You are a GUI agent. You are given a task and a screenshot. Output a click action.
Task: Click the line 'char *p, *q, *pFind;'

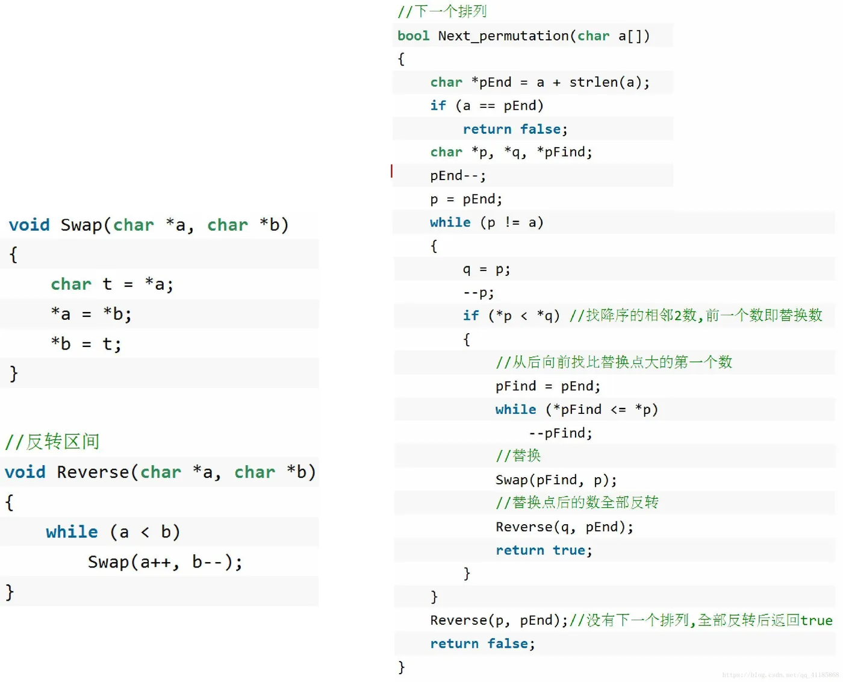click(x=511, y=152)
